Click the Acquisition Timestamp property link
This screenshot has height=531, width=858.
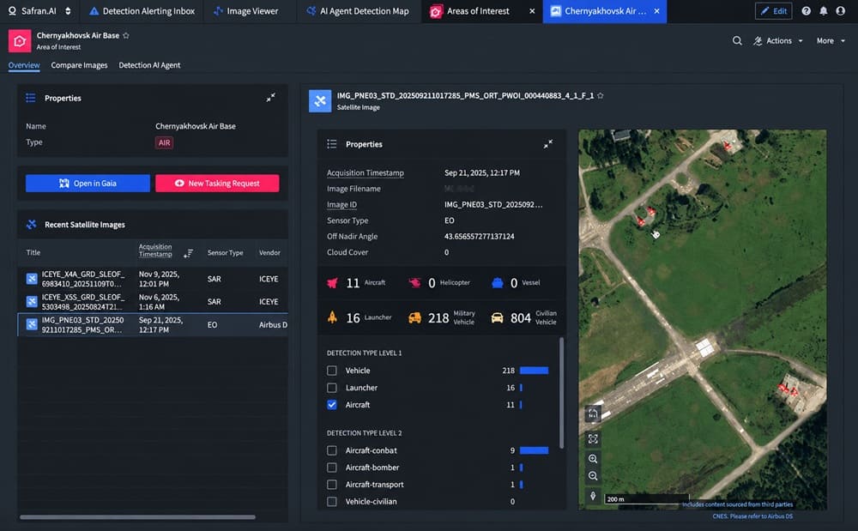366,172
